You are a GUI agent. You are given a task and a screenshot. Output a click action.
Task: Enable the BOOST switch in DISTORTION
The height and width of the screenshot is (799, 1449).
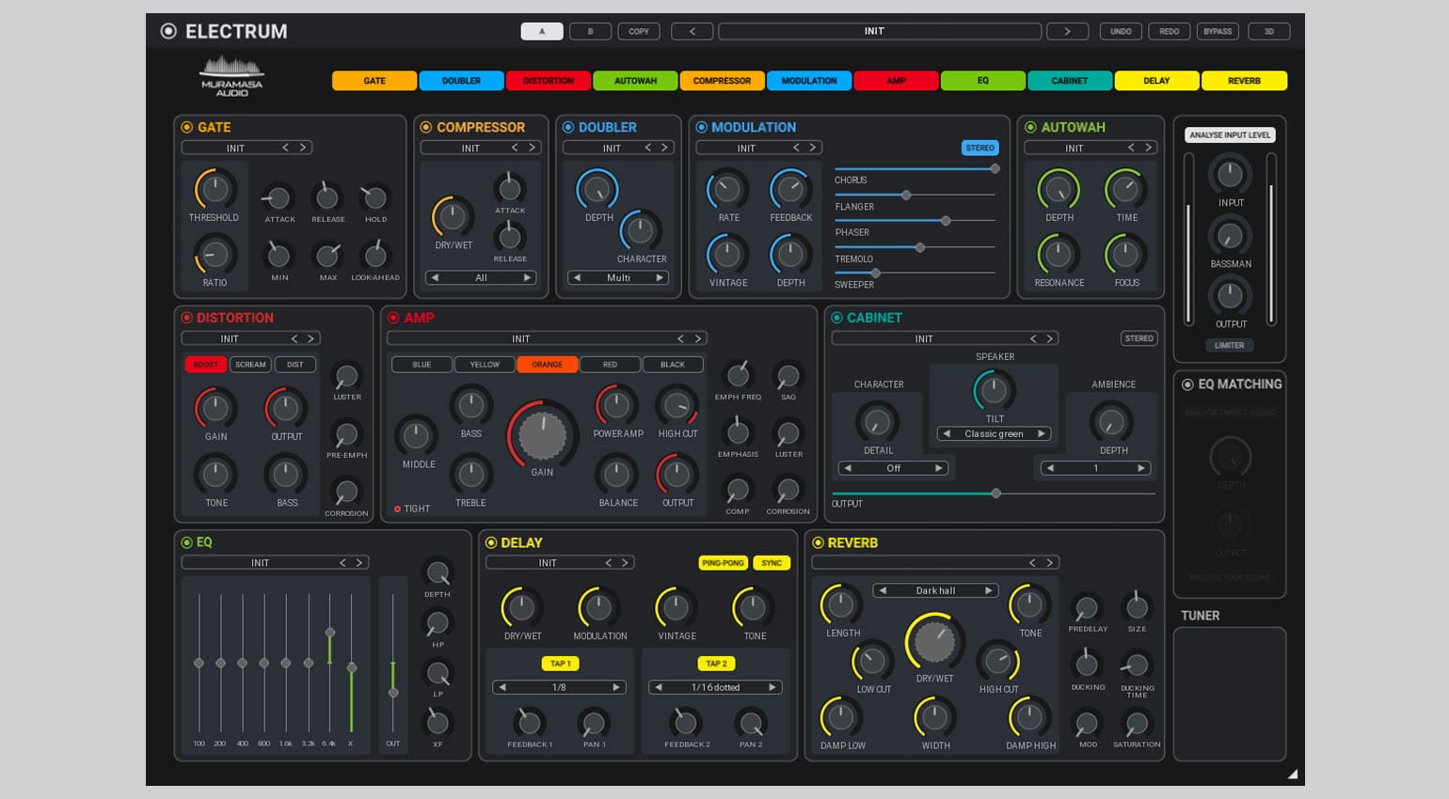[205, 364]
